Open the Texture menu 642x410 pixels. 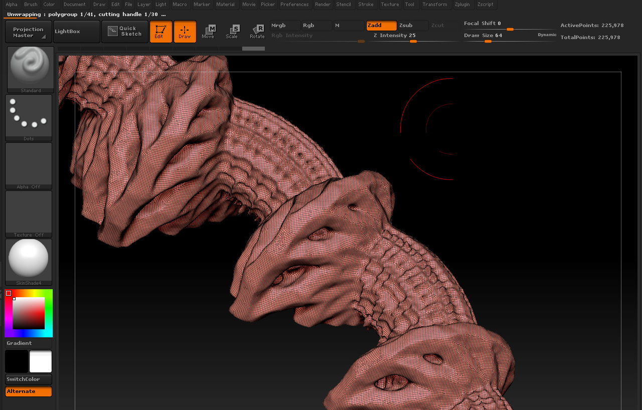point(390,5)
